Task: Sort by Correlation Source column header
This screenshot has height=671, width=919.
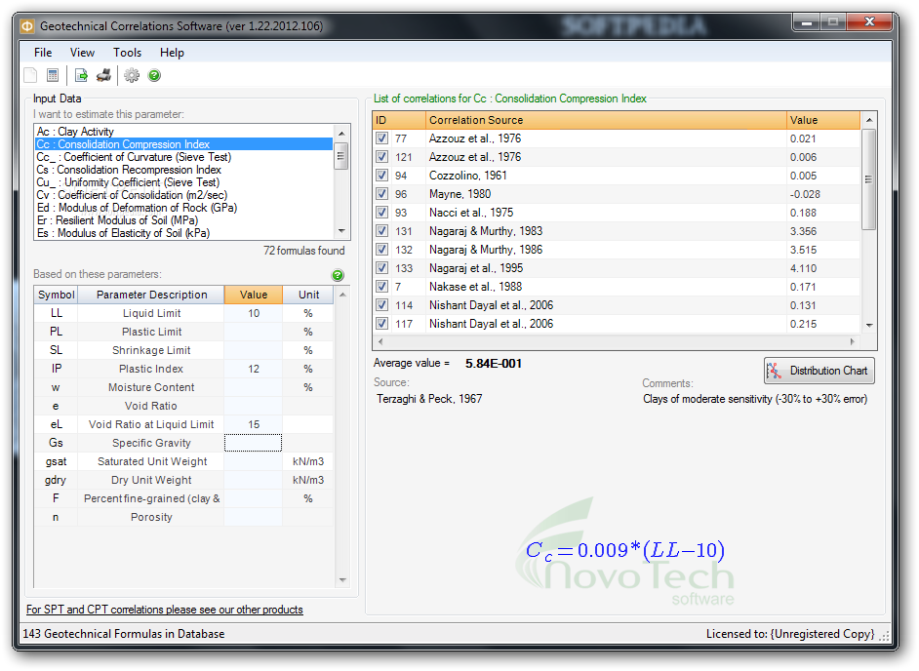Action: pos(606,120)
